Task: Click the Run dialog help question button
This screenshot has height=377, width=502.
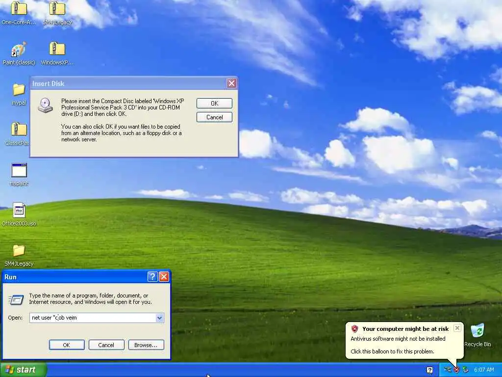Action: click(152, 277)
